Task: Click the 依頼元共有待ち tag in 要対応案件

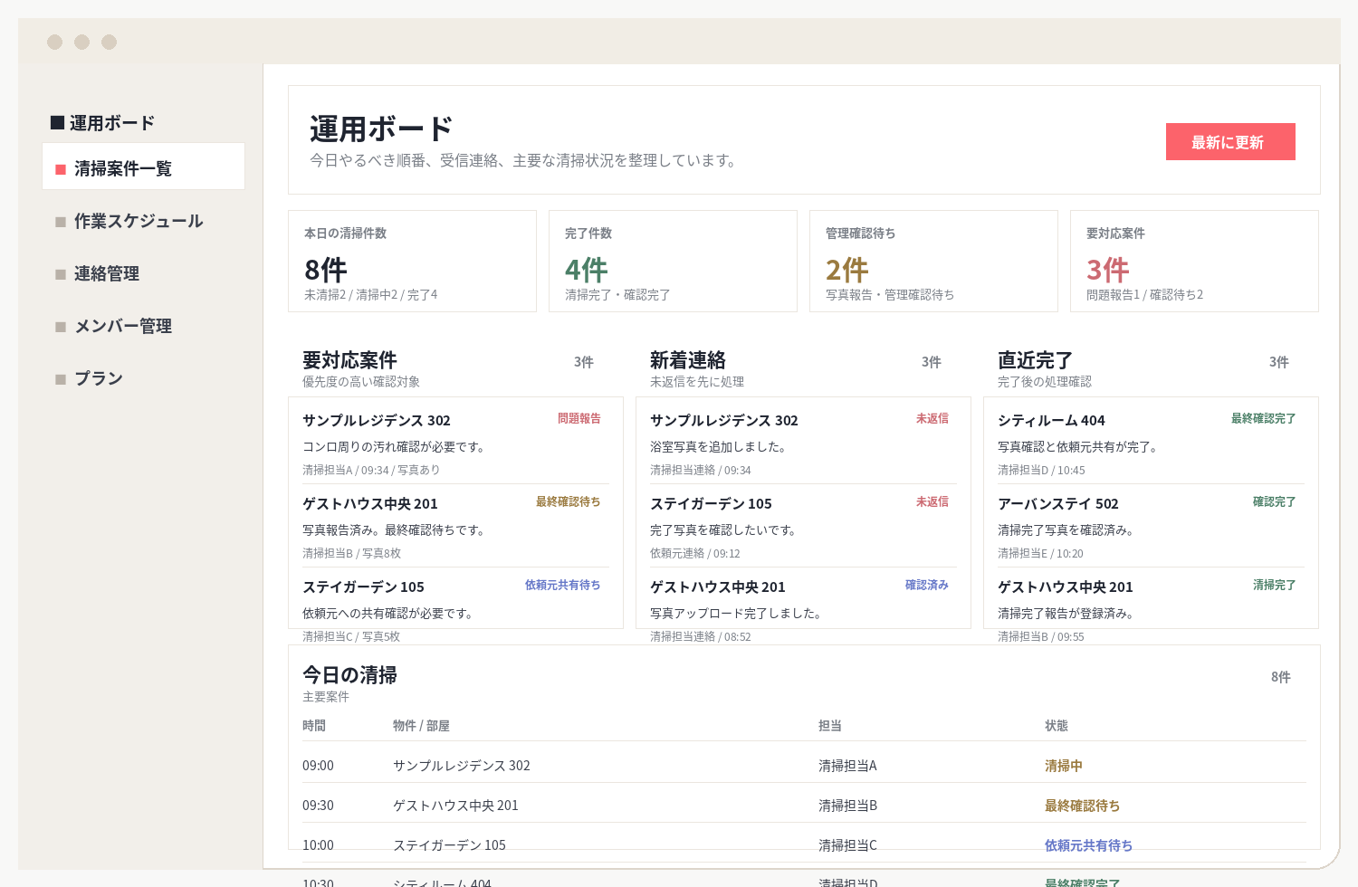Action: [x=562, y=585]
